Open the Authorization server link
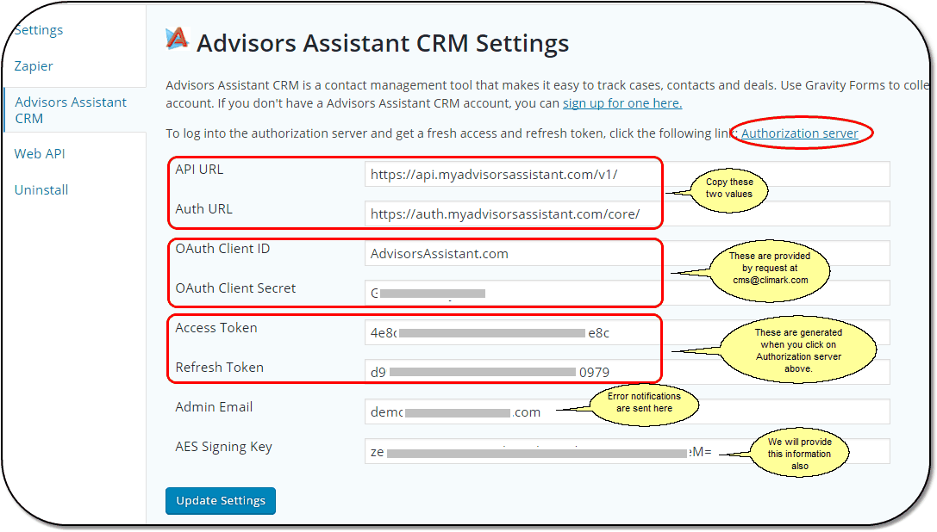This screenshot has width=937, height=532. [800, 133]
